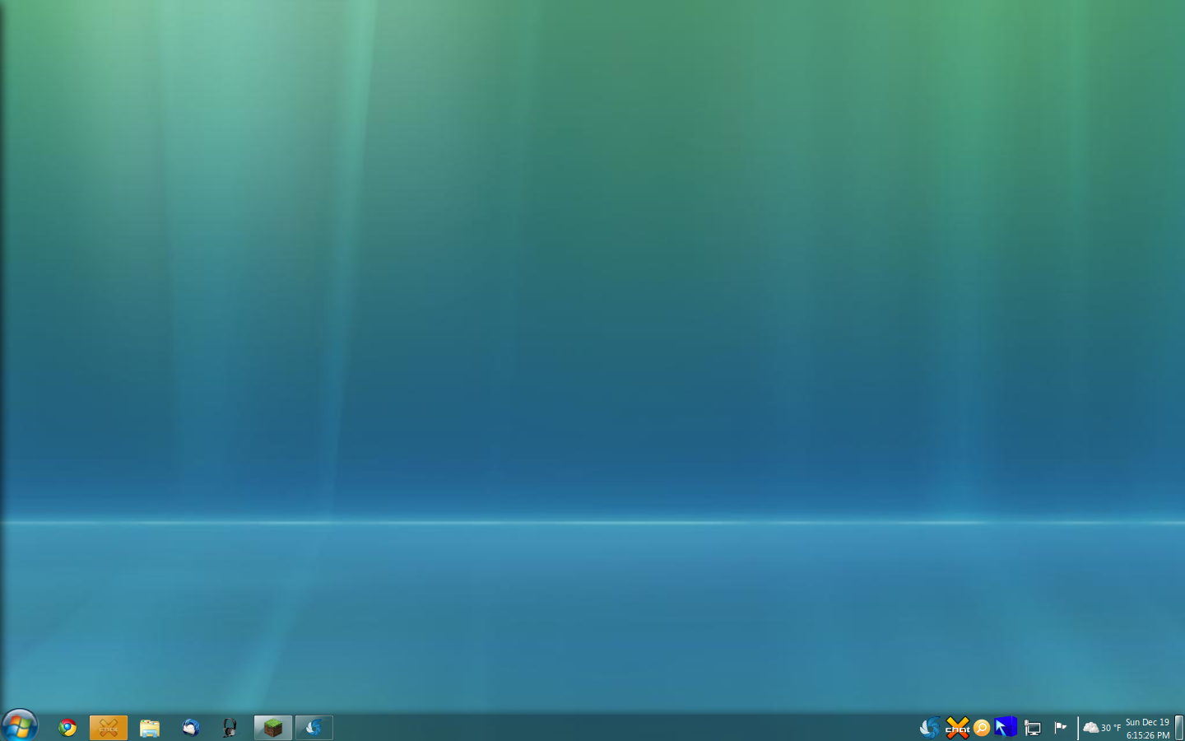This screenshot has height=741, width=1185.
Task: Click the cloud weather icon
Action: pos(1091,728)
